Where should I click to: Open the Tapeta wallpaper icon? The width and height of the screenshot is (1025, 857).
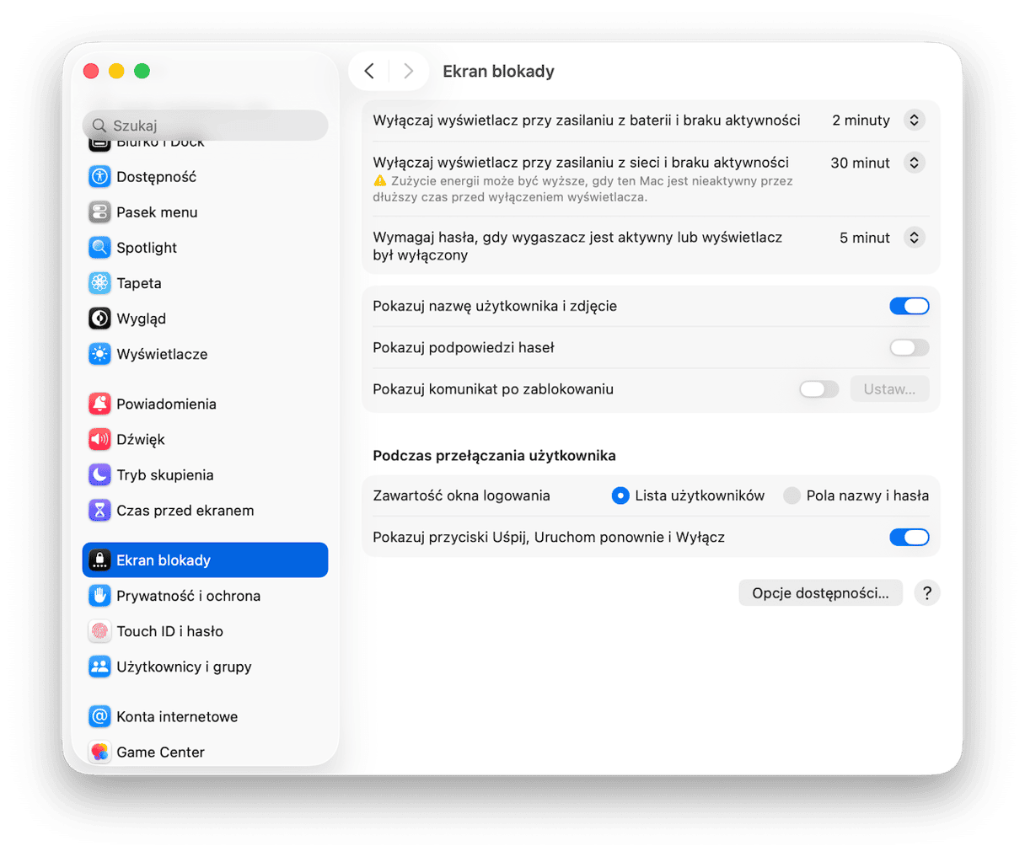pos(99,283)
